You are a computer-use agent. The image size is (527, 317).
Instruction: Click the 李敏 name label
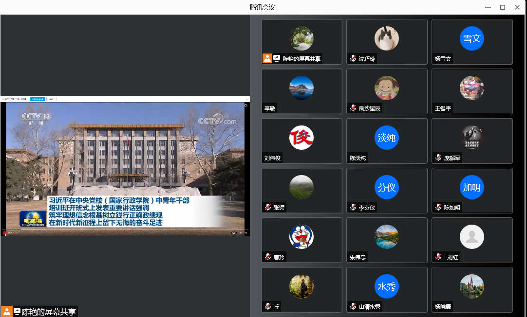(x=269, y=108)
